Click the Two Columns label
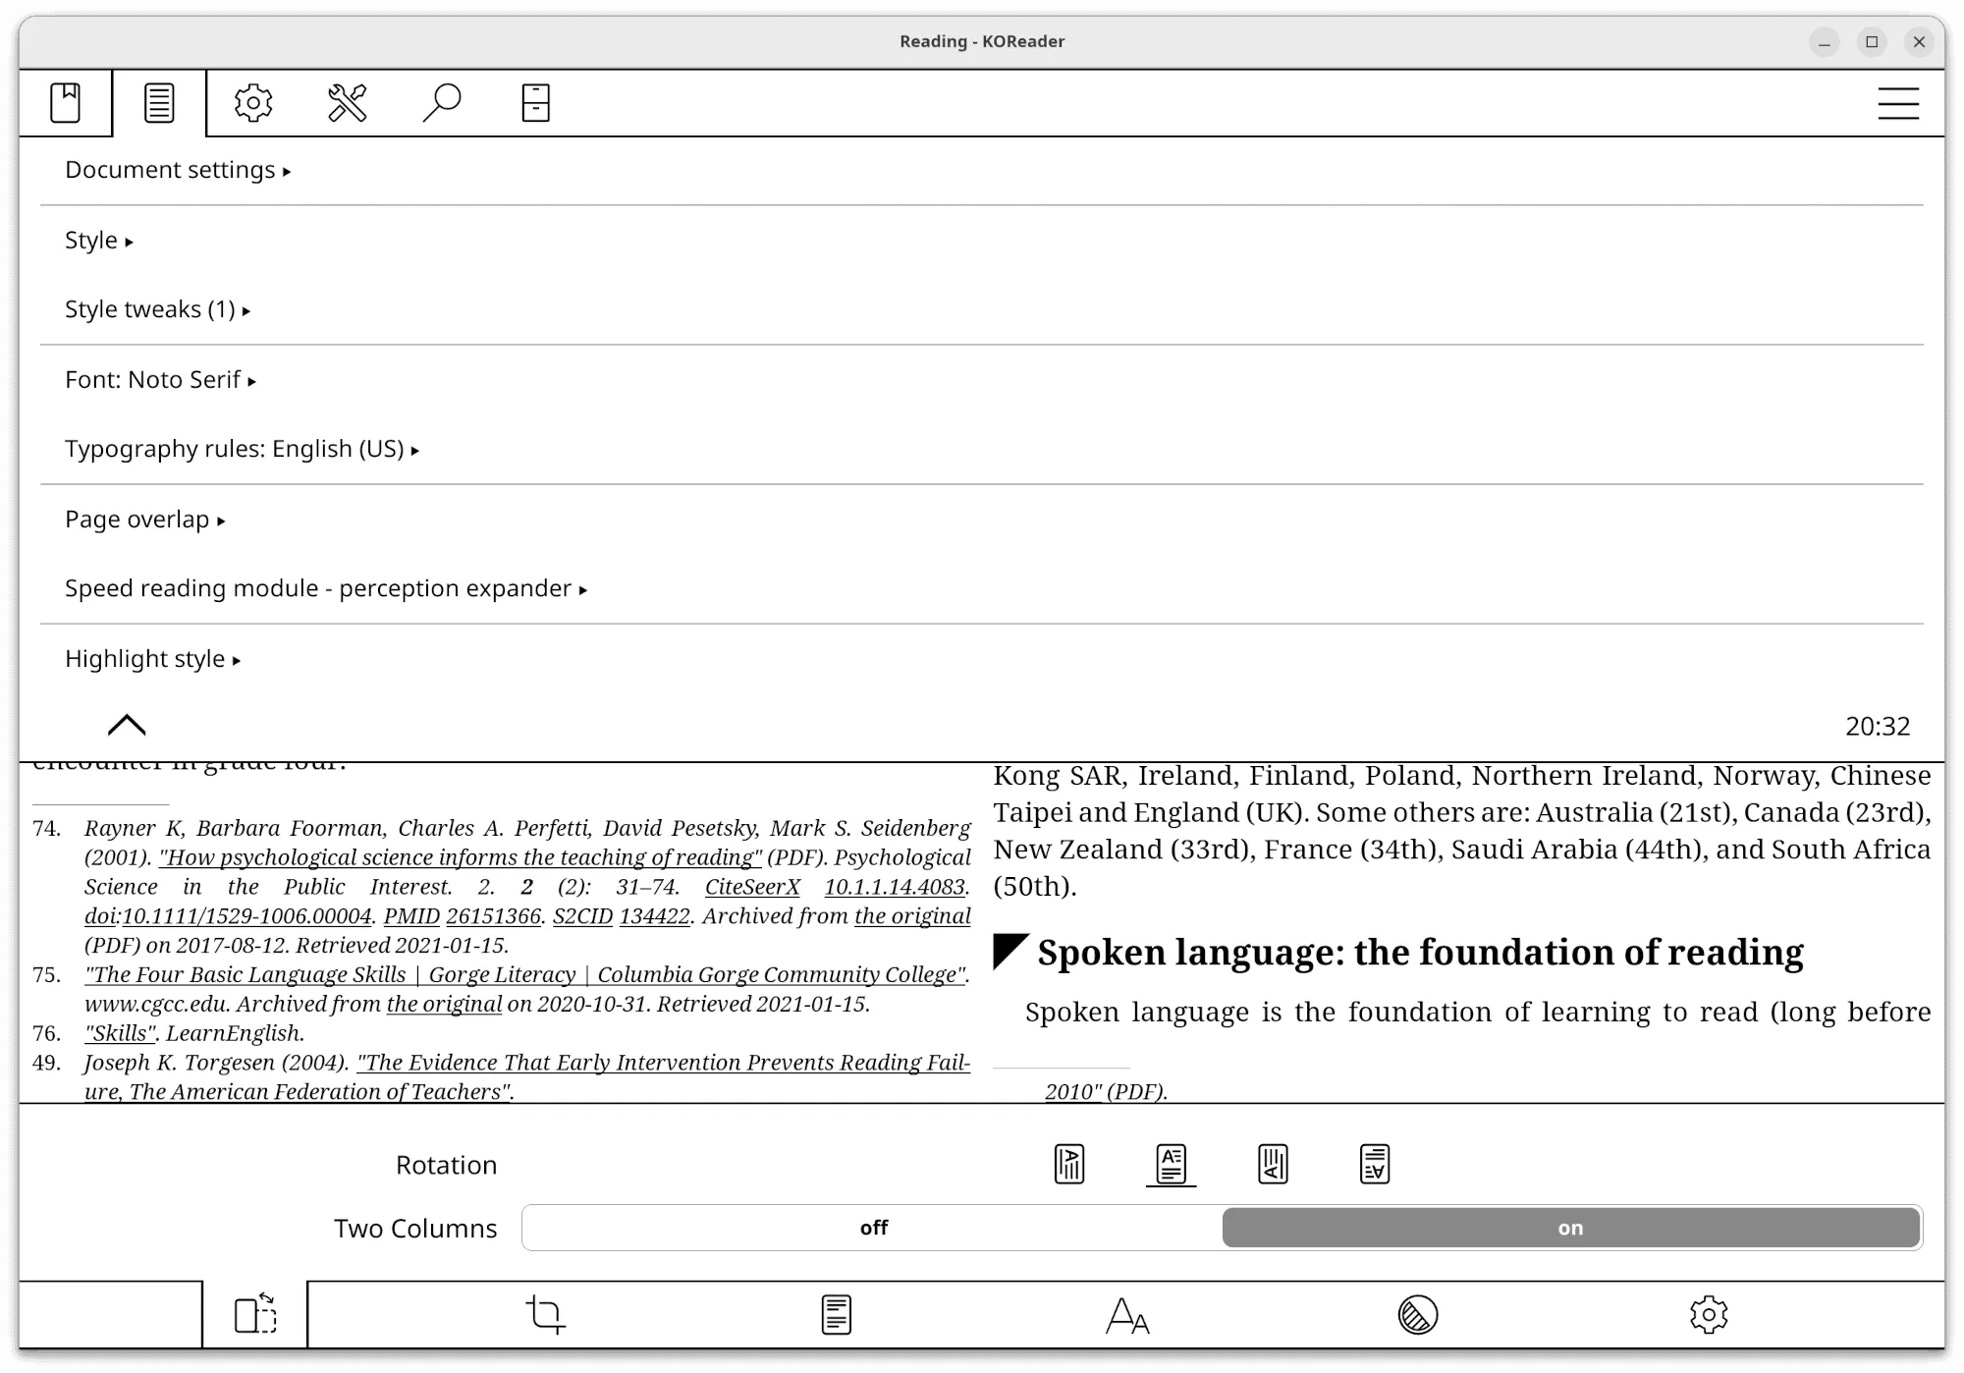 (415, 1229)
